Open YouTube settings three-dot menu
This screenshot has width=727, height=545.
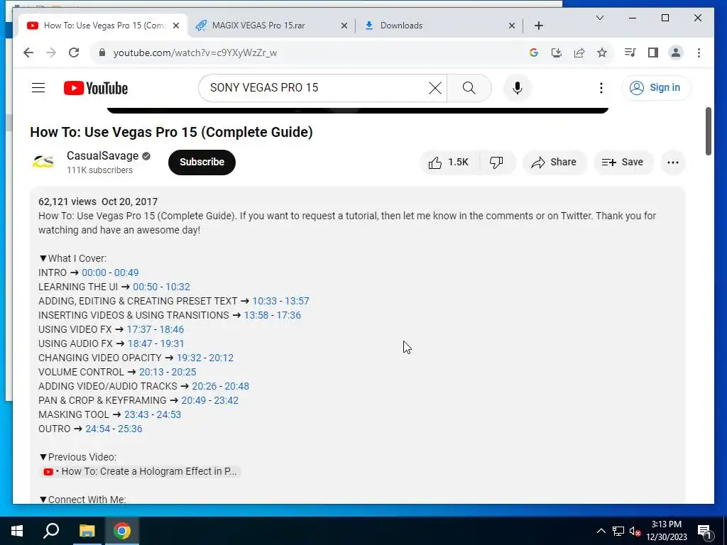click(x=601, y=87)
